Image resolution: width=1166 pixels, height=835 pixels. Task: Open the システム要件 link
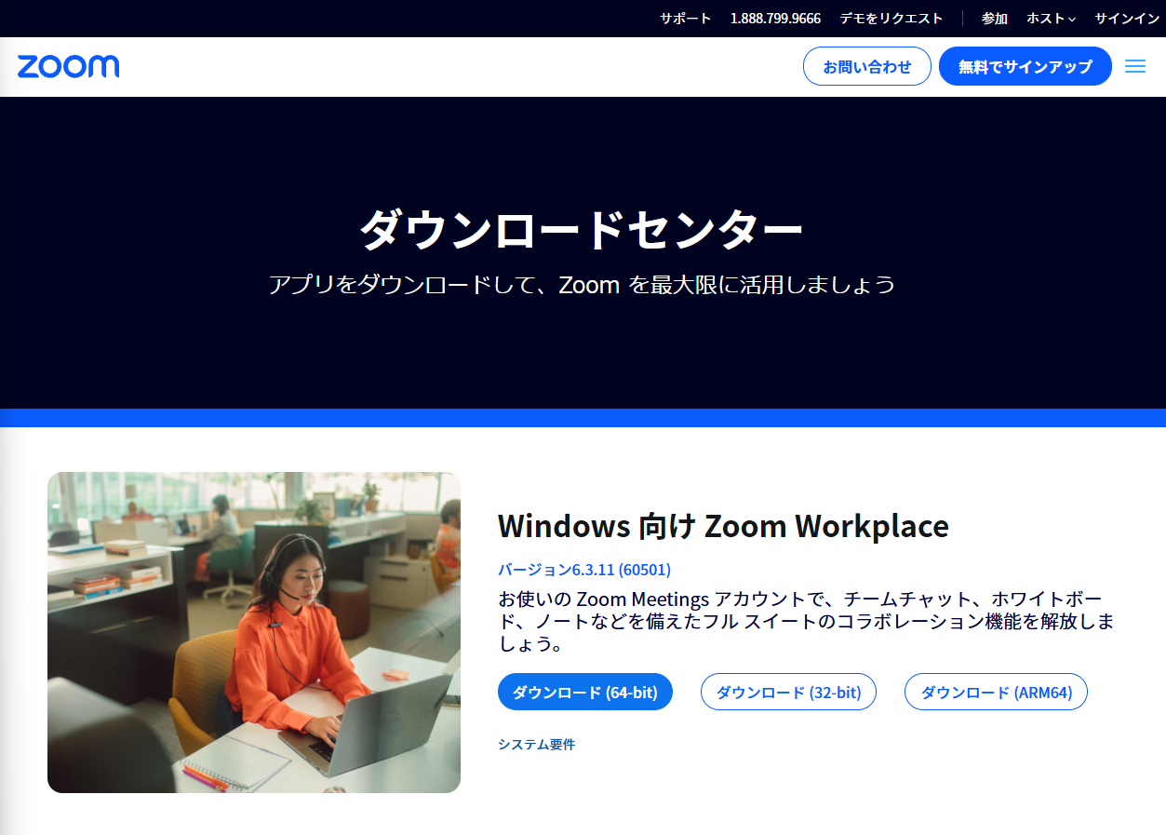[536, 745]
